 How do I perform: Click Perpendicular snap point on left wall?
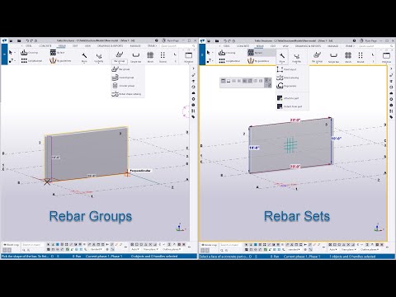[127, 174]
